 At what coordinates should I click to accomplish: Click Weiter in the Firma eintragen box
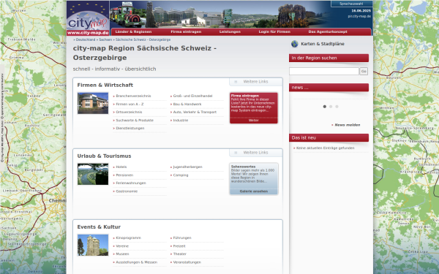tap(254, 121)
